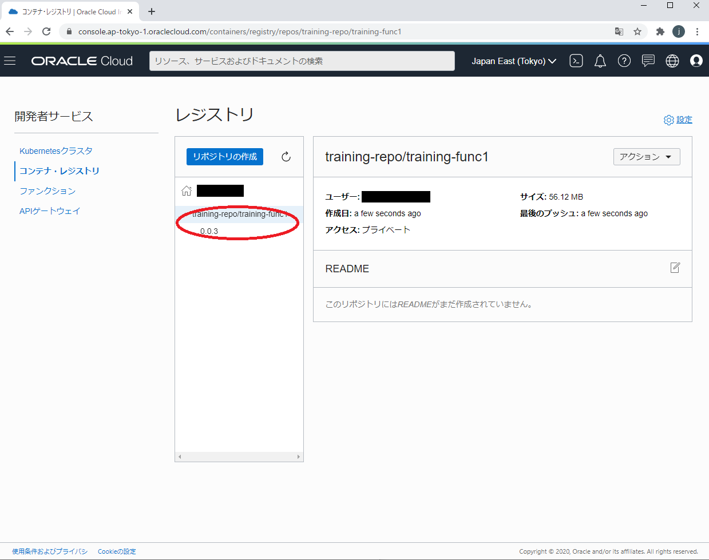Viewport: 709px width, 560px height.
Task: Close the コンテナ・レジストリ browser tab
Action: pyautogui.click(x=130, y=11)
